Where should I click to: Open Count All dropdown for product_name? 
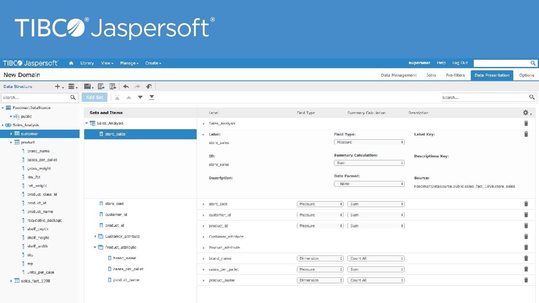coord(376,280)
